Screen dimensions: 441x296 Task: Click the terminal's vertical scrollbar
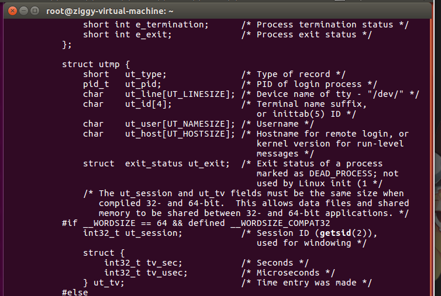430,157
